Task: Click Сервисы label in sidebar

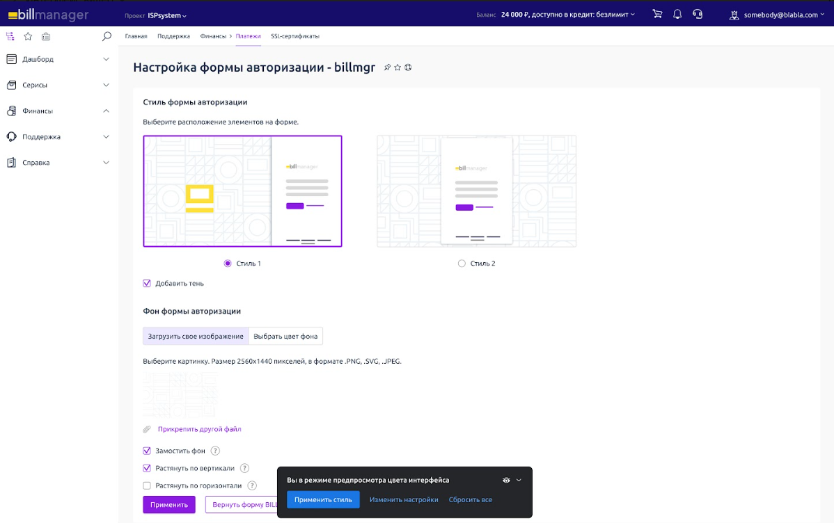Action: pyautogui.click(x=35, y=85)
